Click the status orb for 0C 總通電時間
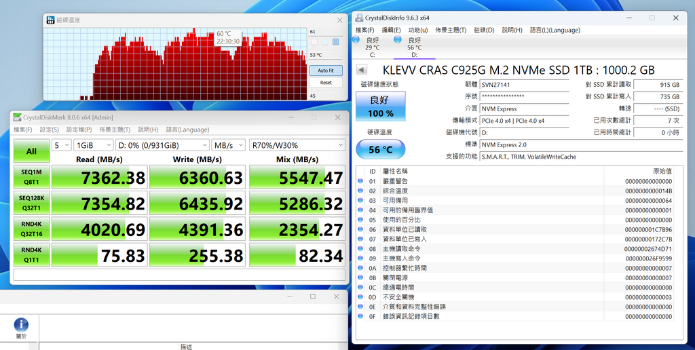The width and height of the screenshot is (695, 350). 360,288
